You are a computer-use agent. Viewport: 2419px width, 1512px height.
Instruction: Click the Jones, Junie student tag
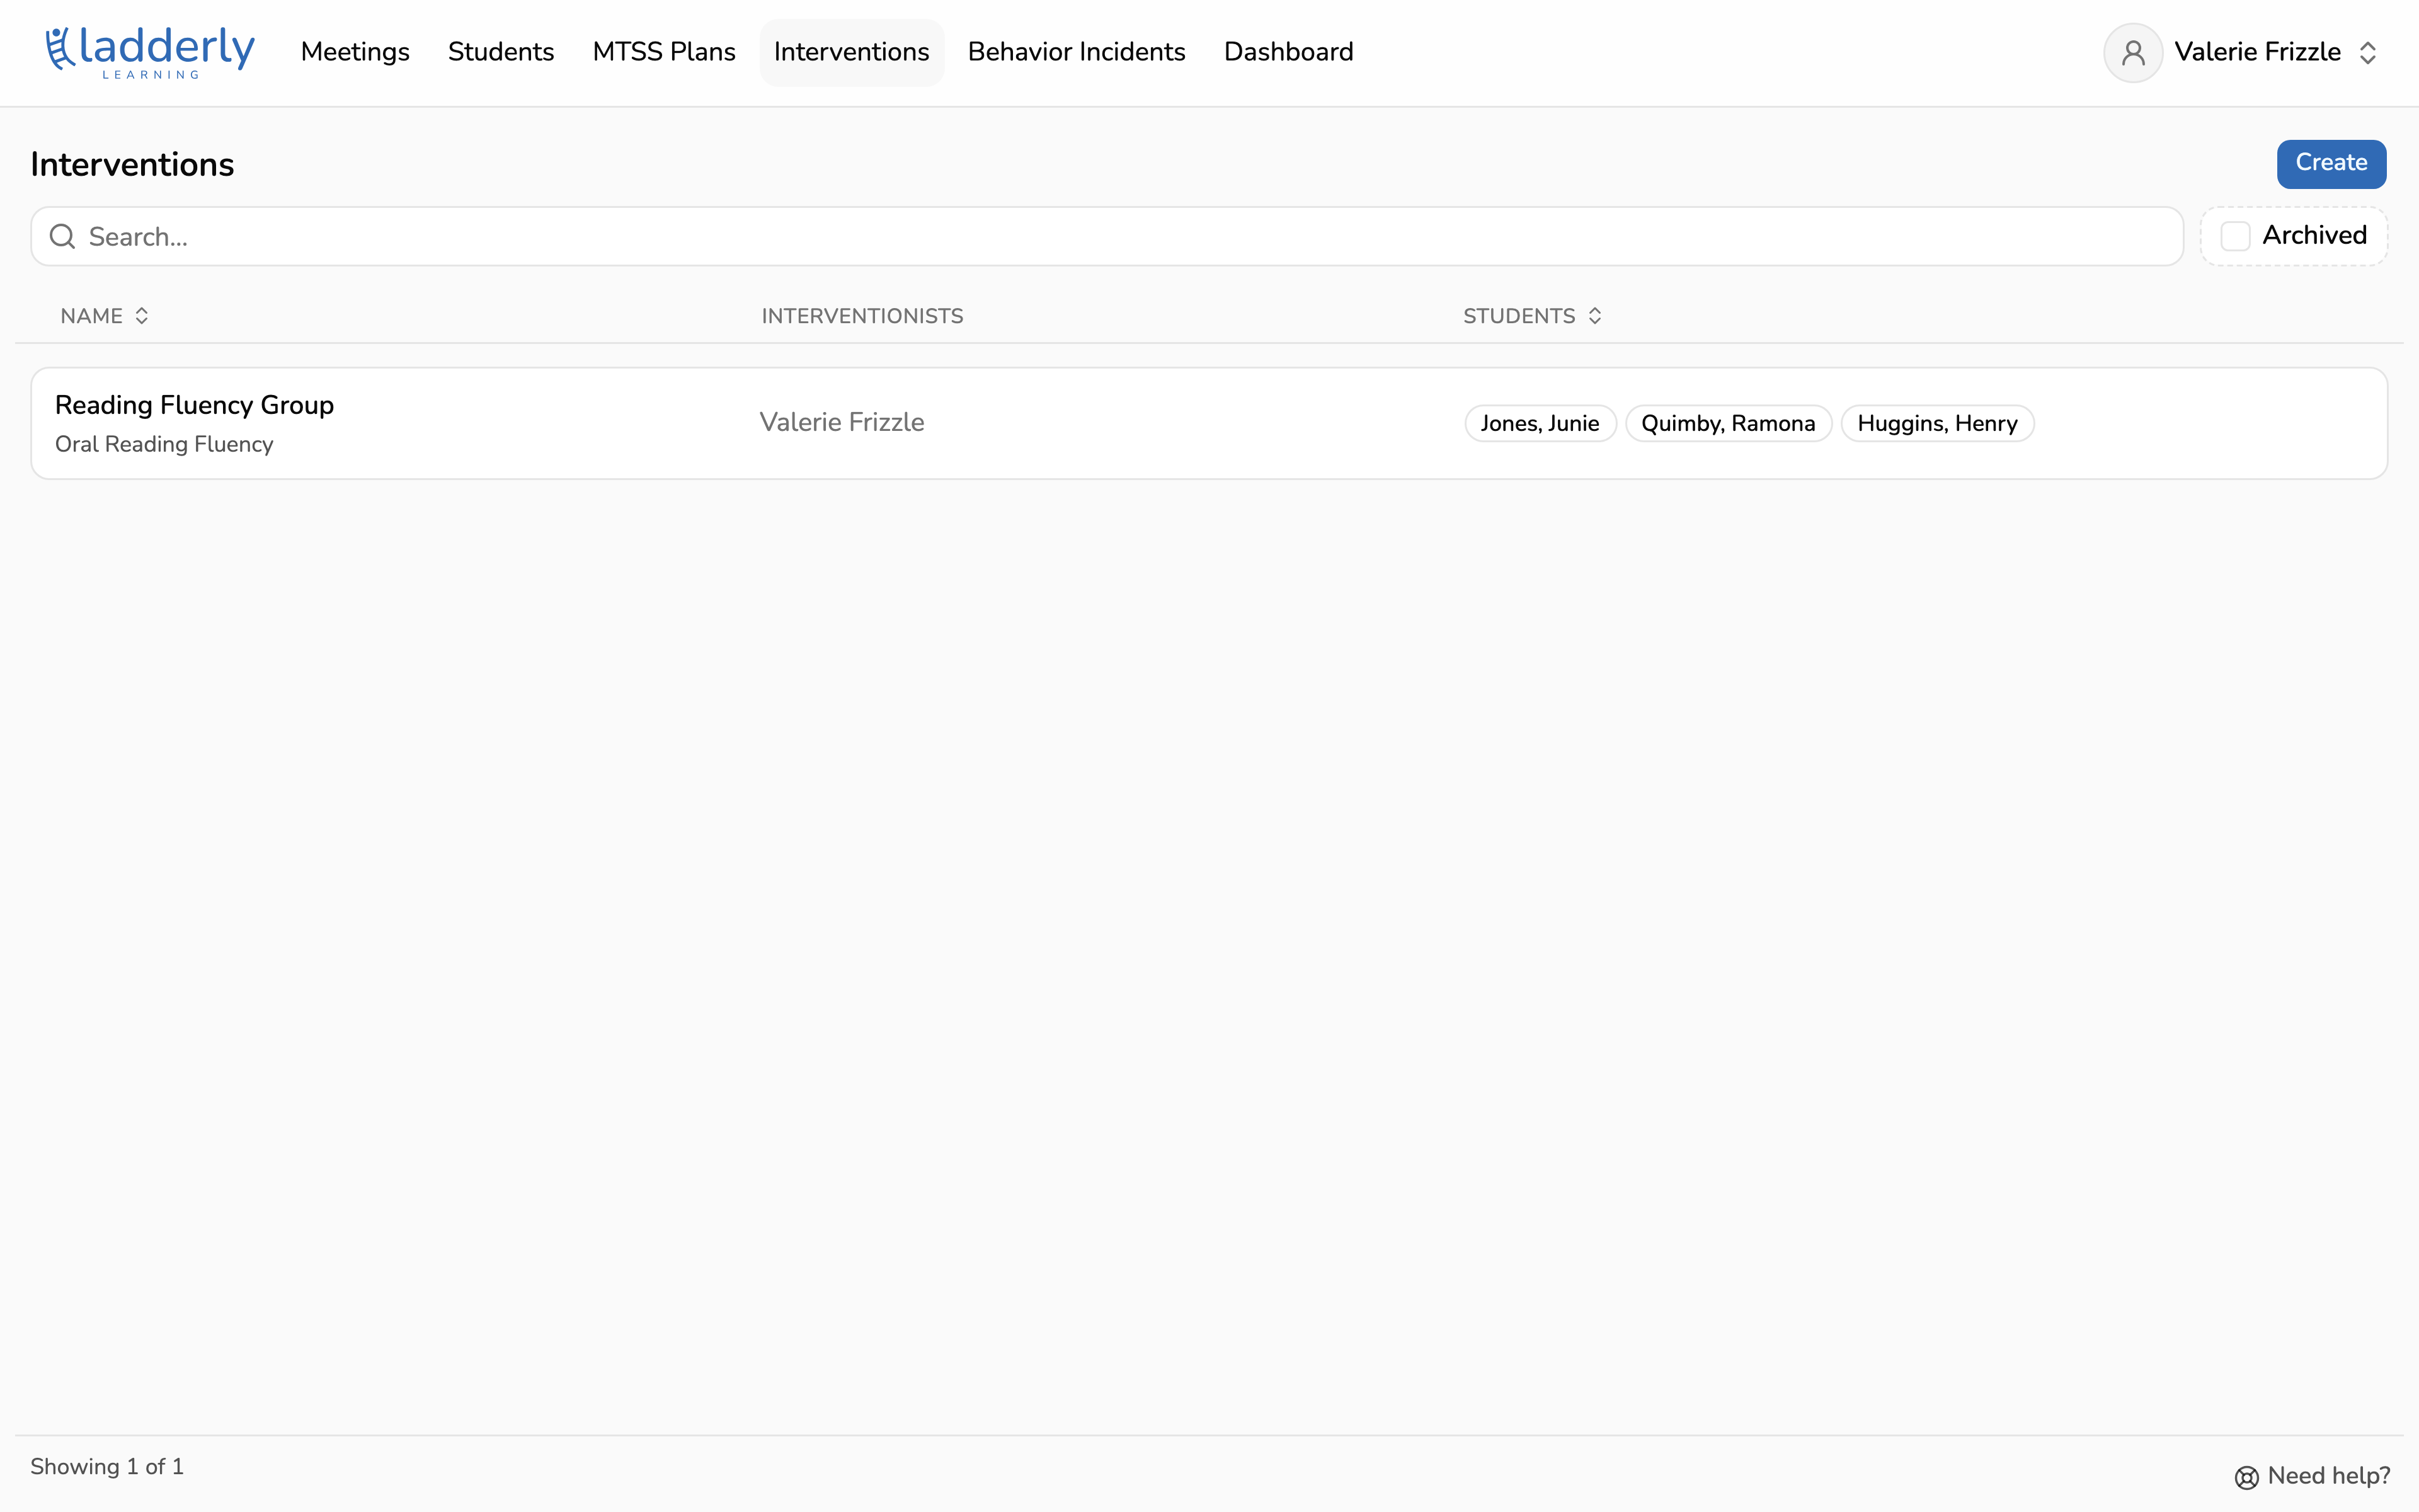(1540, 423)
